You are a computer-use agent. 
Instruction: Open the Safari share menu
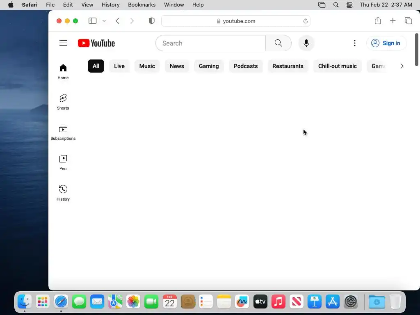[378, 21]
